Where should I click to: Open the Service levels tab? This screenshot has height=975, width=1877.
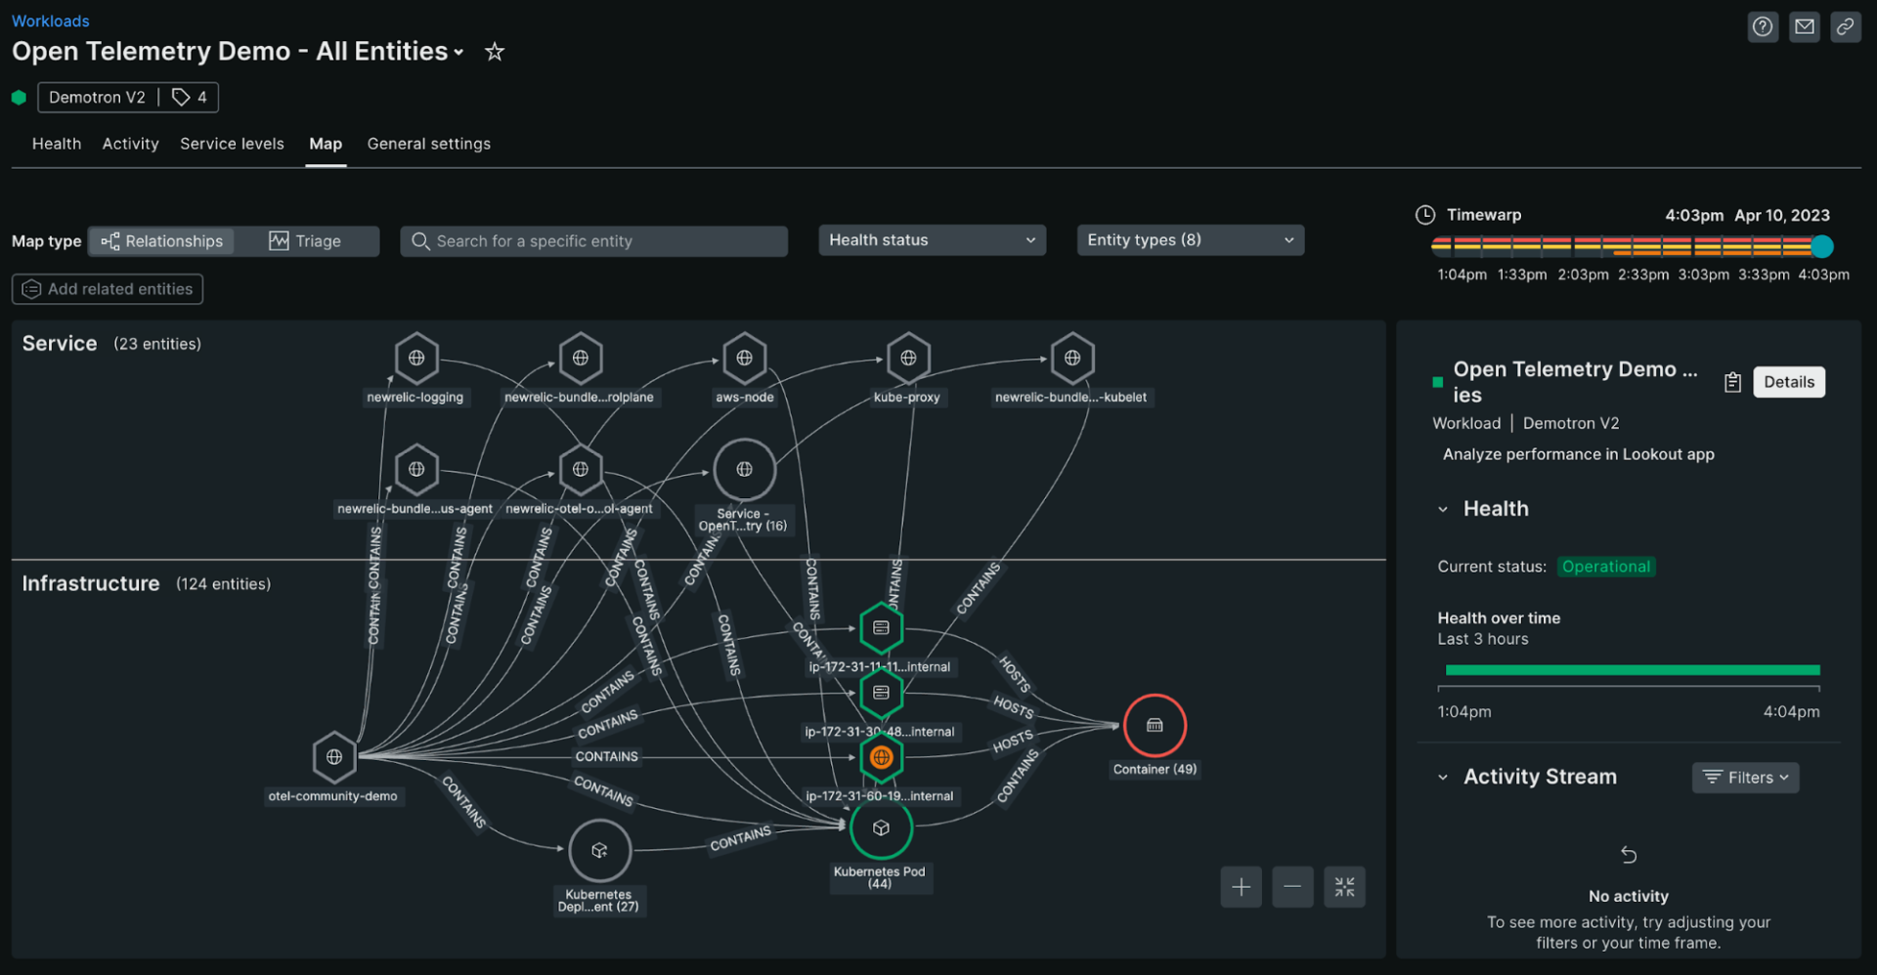[x=232, y=144]
